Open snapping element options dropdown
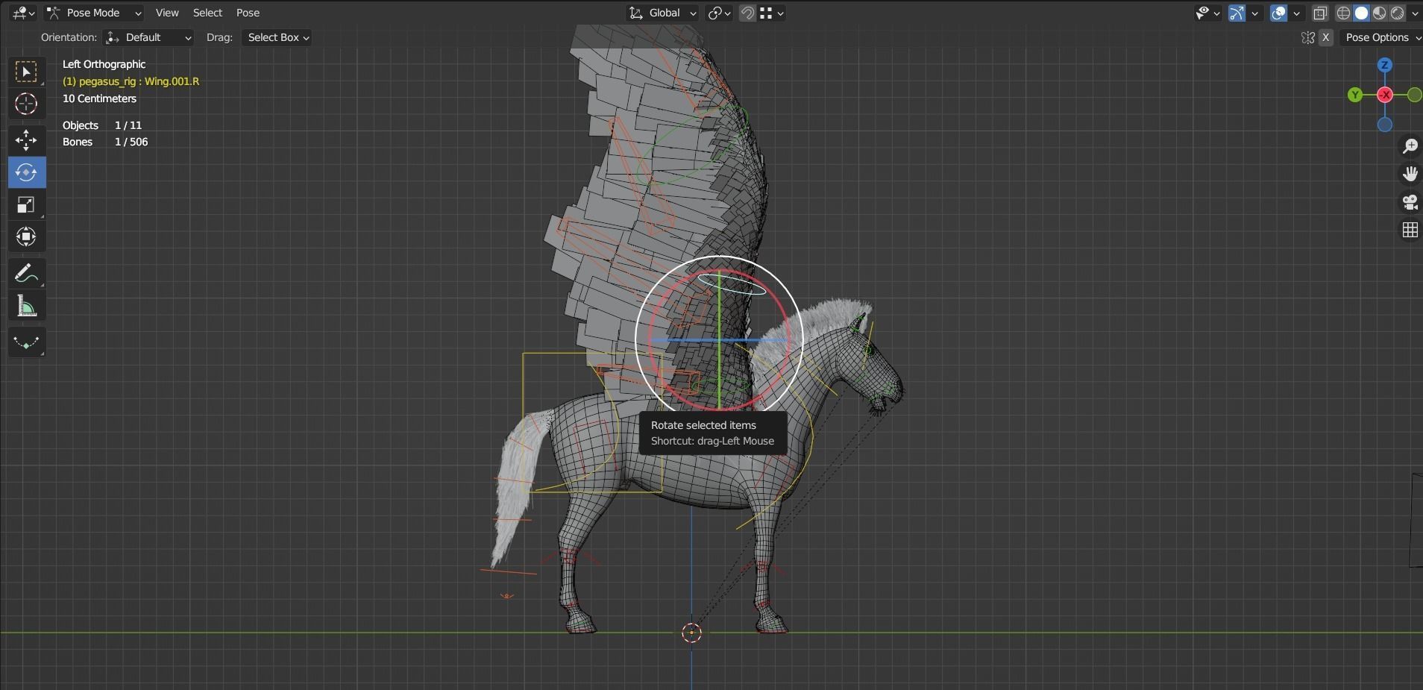 [772, 13]
